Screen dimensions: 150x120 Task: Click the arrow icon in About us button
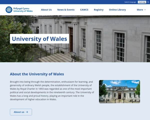point(27,112)
